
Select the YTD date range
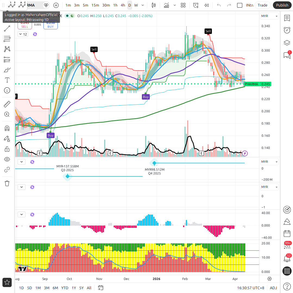[x=65, y=288]
